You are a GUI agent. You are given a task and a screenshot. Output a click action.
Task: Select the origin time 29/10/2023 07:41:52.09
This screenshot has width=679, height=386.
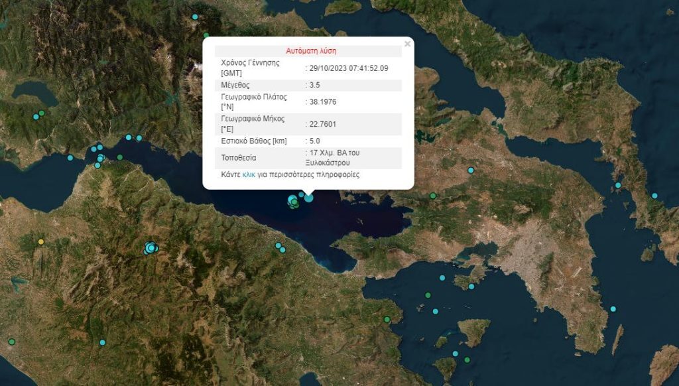pyautogui.click(x=348, y=68)
